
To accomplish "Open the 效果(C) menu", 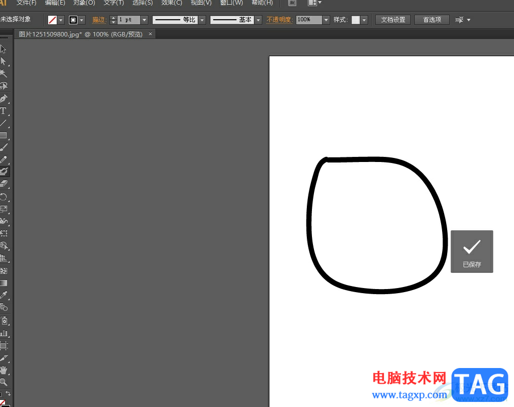I will 171,3.
